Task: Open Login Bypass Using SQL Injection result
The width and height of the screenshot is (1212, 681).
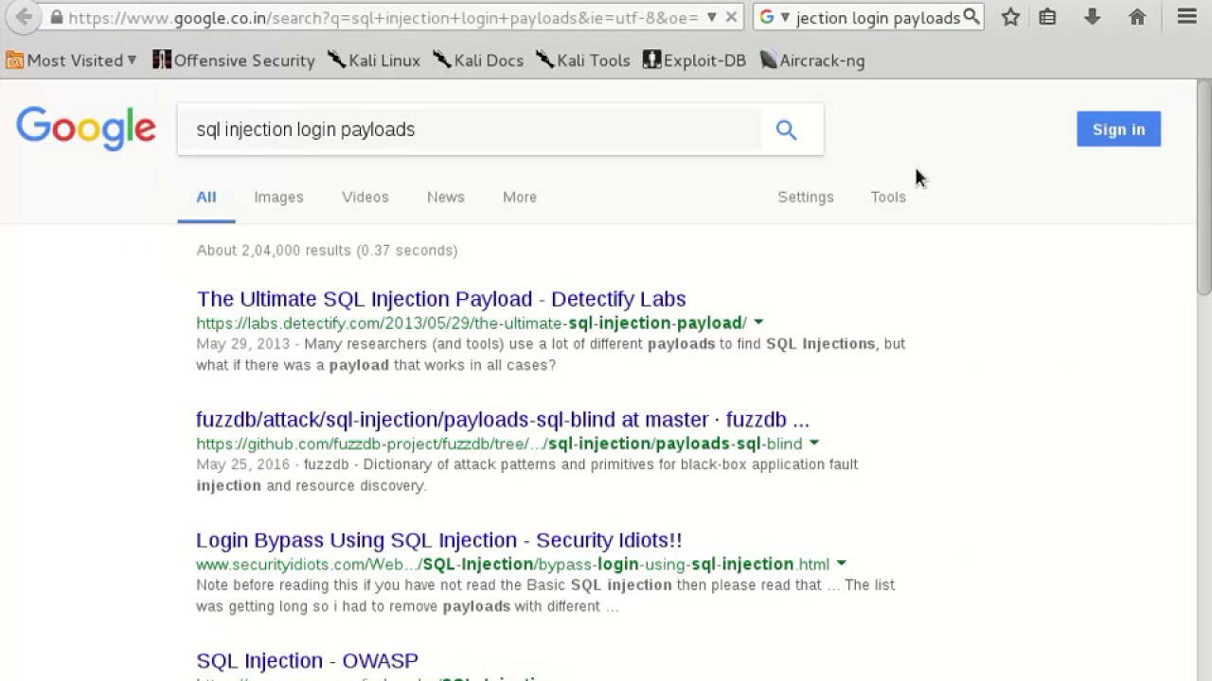Action: pos(439,540)
